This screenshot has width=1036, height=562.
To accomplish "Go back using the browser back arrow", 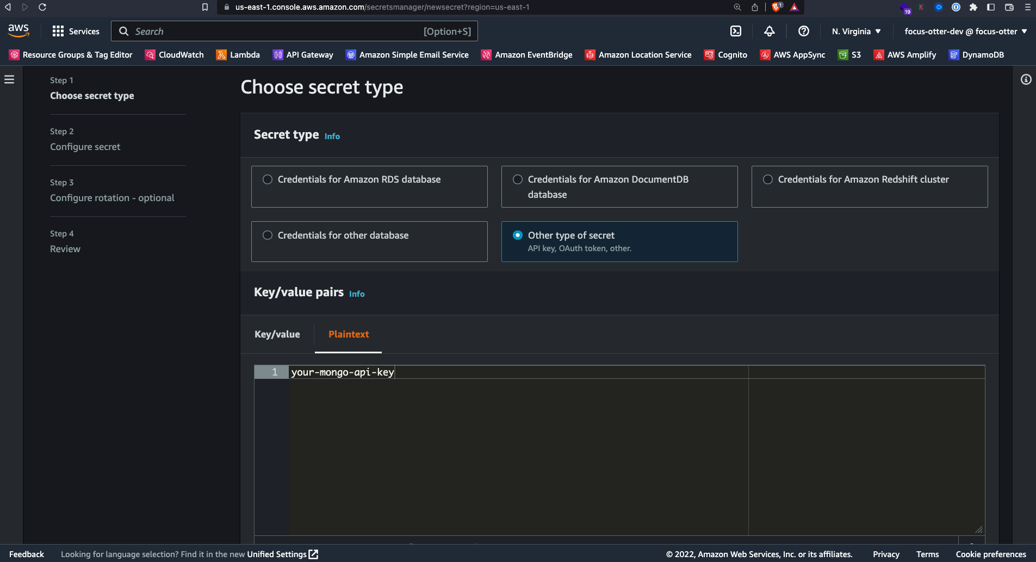I will [x=8, y=7].
